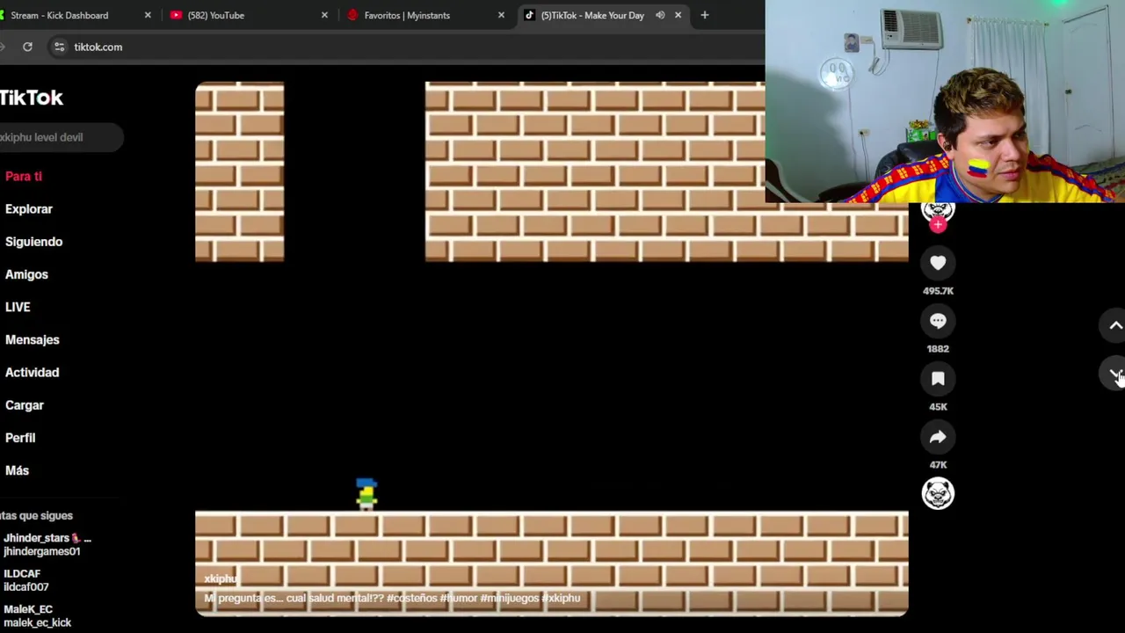This screenshot has width=1125, height=633.
Task: Follow creator via red plus badge
Action: coord(938,225)
